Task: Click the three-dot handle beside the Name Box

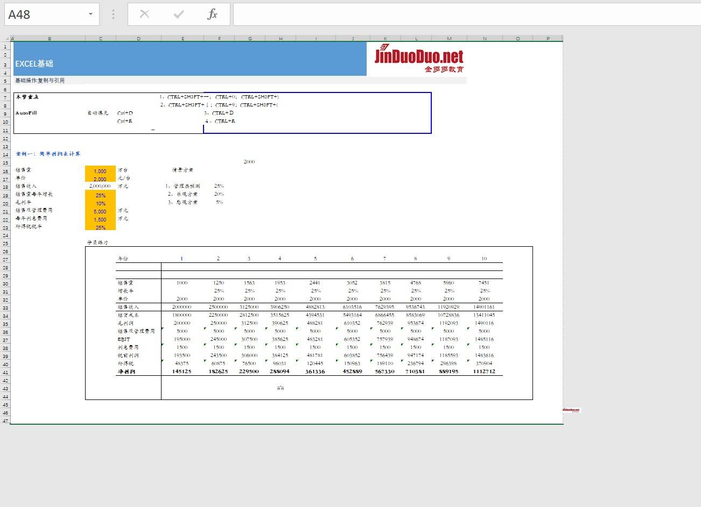Action: click(113, 15)
